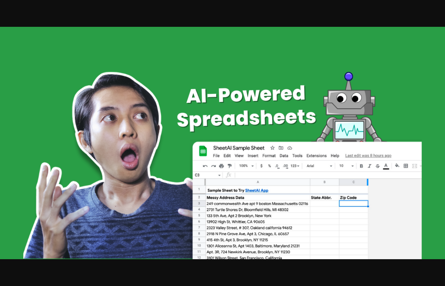Screen dimensions: 445x286
Task: Open the fill color picker
Action: click(x=397, y=166)
